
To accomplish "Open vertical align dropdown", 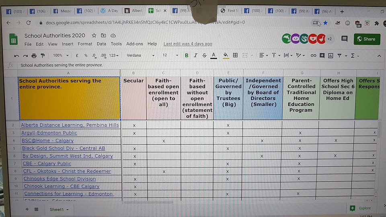I will (x=276, y=55).
